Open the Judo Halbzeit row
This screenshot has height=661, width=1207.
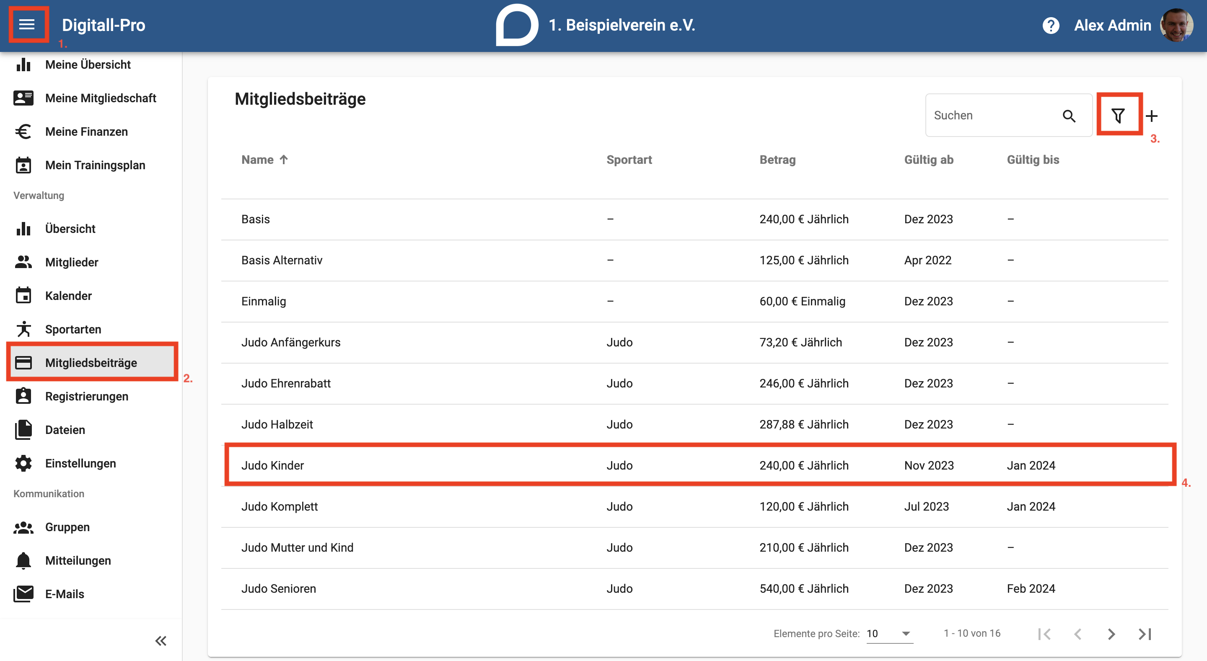tap(694, 424)
